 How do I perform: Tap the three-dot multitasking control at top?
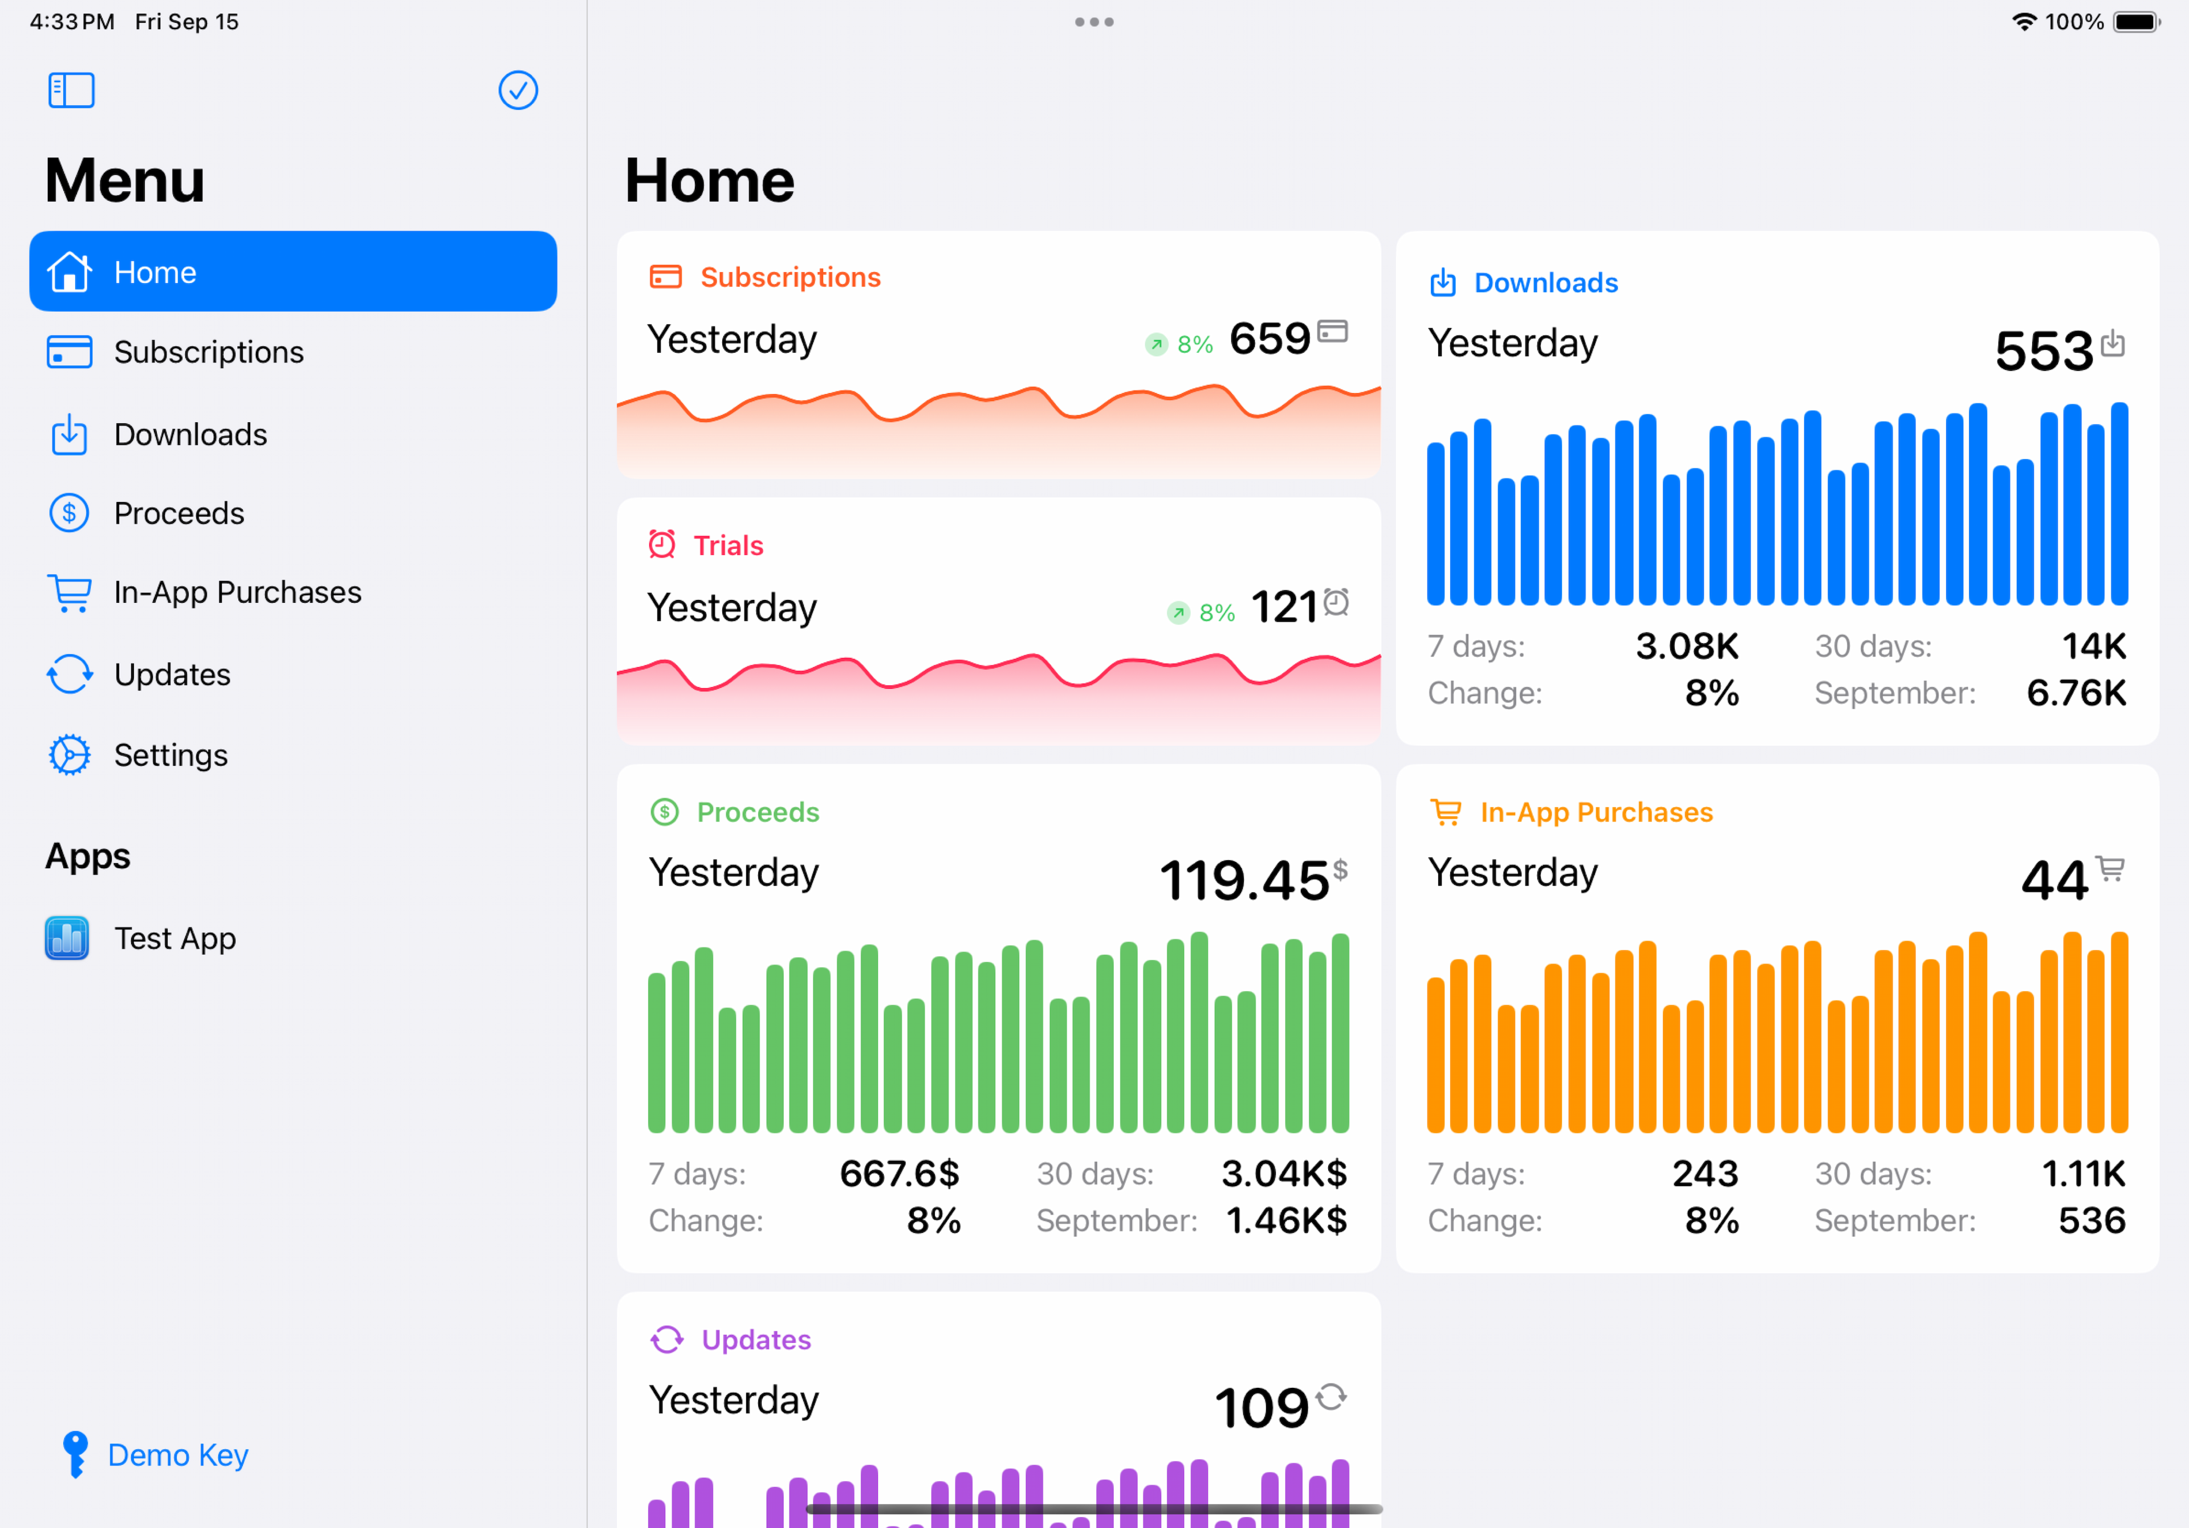1093,22
